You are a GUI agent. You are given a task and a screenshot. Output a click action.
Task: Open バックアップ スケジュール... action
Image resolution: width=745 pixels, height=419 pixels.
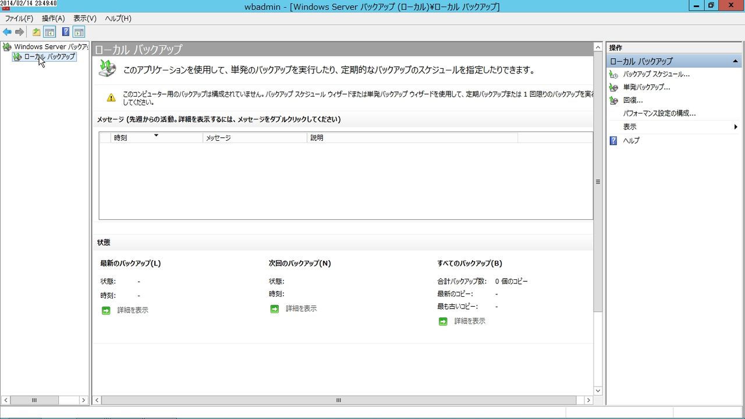tap(656, 74)
